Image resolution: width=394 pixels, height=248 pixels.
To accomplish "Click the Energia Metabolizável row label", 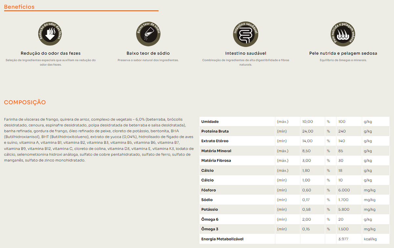I will [x=222, y=239].
